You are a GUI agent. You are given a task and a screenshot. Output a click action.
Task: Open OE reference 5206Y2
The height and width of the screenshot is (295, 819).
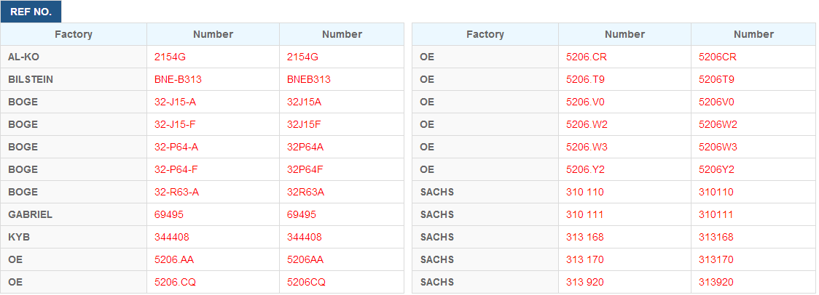tap(717, 169)
